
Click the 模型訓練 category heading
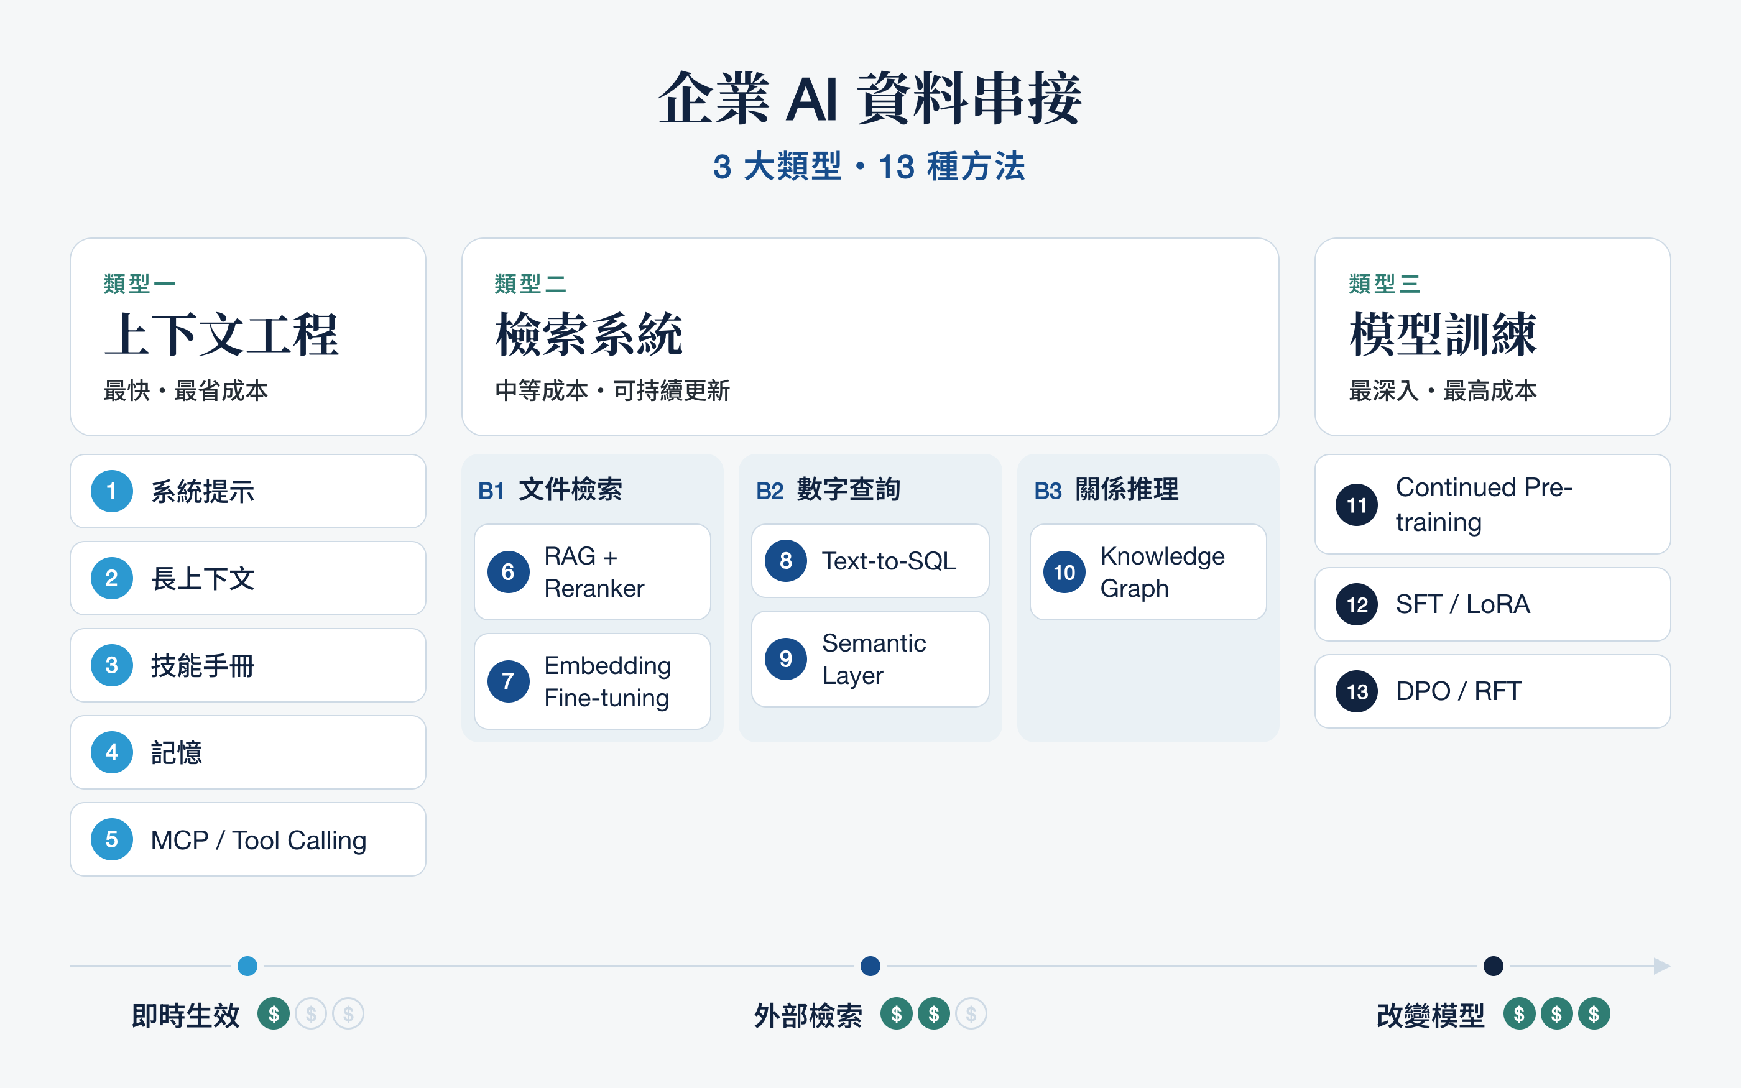(1443, 334)
